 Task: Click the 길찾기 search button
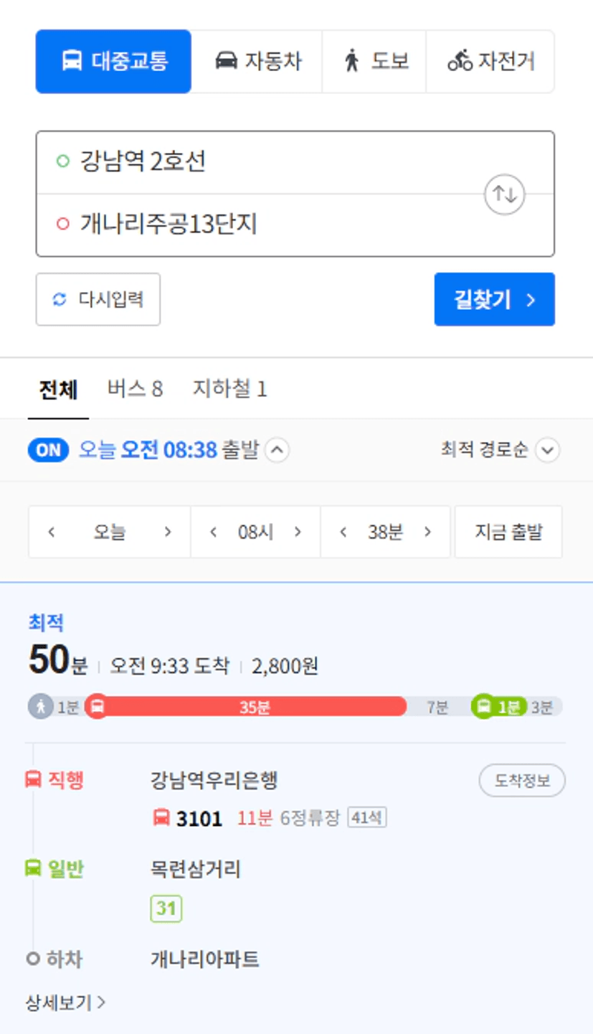[495, 299]
